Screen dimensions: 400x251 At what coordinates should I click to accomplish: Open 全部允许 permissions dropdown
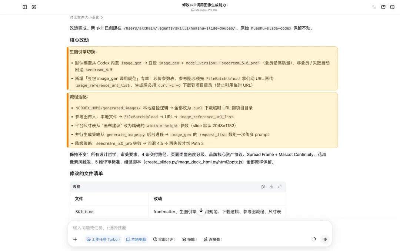click(164, 239)
